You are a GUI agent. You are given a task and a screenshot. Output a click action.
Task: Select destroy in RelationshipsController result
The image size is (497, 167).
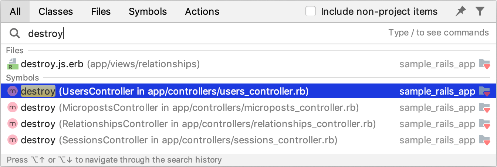tap(248, 124)
